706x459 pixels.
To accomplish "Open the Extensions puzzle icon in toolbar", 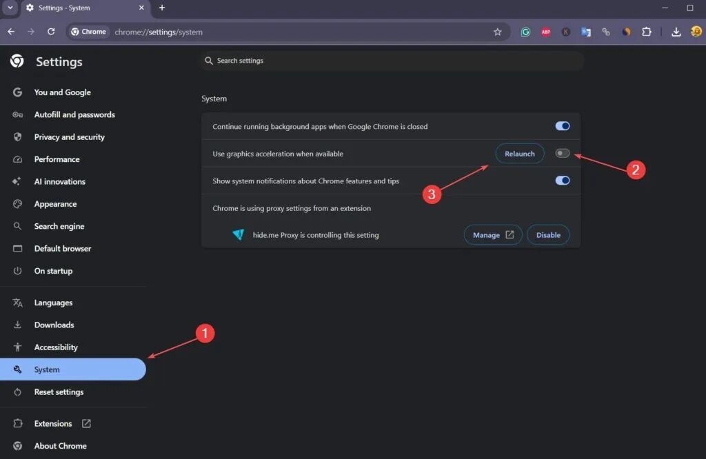I will tap(647, 32).
